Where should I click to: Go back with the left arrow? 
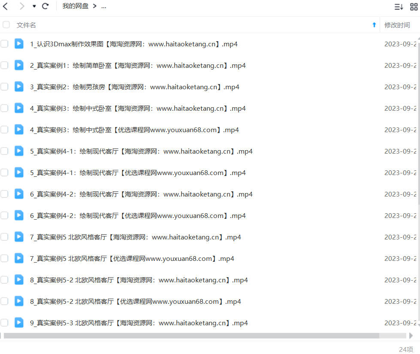(x=5, y=6)
